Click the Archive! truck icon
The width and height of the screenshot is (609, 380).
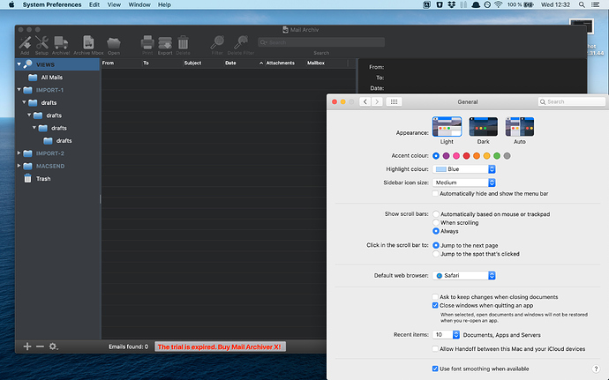click(61, 42)
